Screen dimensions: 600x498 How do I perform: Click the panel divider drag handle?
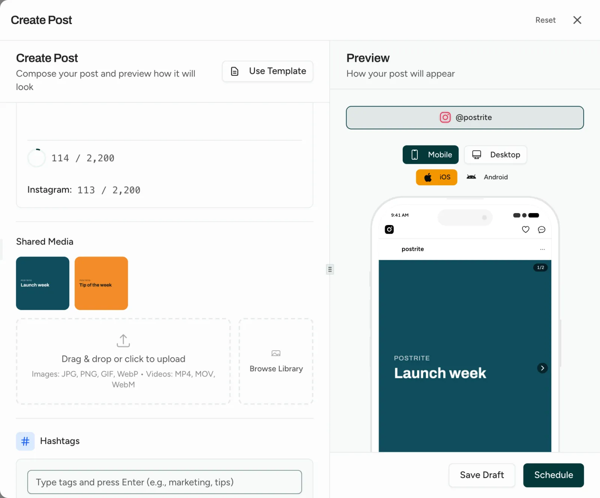(330, 269)
